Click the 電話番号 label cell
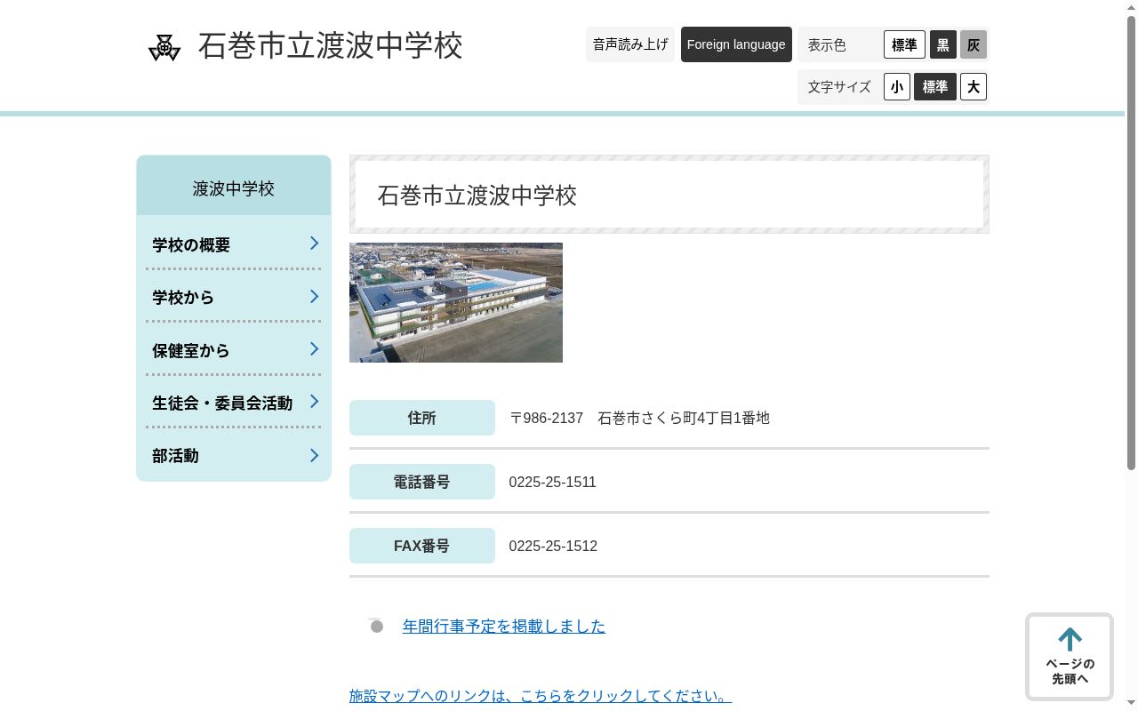 [x=422, y=482]
